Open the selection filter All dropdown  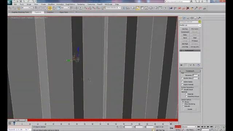coord(26,8)
